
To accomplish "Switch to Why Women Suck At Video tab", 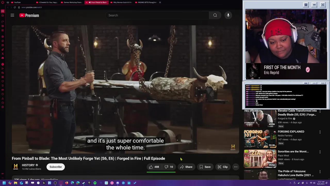I will pos(121,2).
